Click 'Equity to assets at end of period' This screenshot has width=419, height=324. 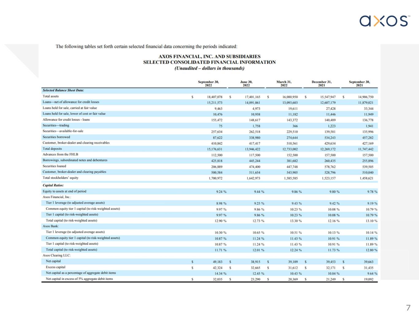pyautogui.click(x=64, y=191)
